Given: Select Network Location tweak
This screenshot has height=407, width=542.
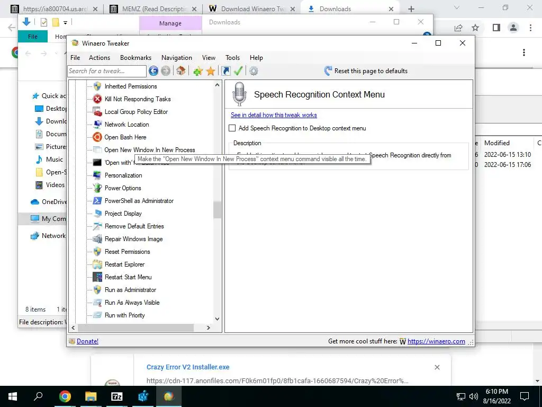Looking at the screenshot, I should (x=127, y=125).
